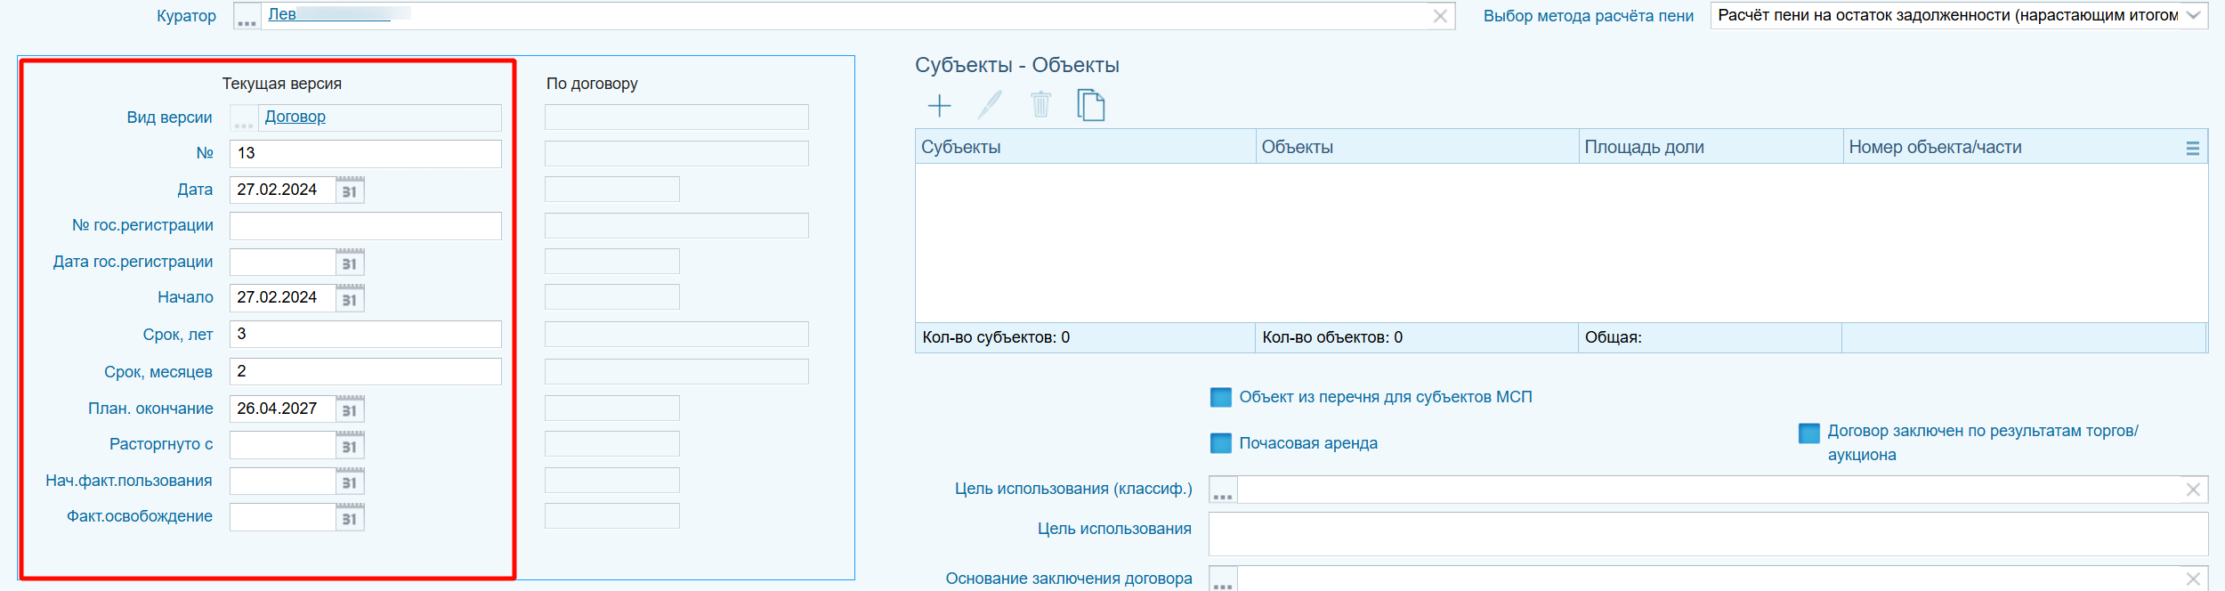Check Объект из перечня для субъектов МСП
The image size is (2225, 591).
click(1220, 397)
